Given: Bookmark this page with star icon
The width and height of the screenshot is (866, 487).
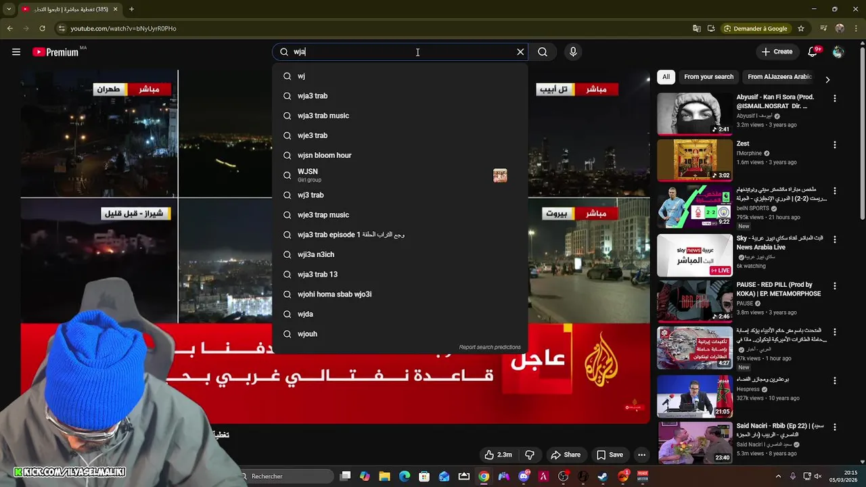Looking at the screenshot, I should 801,28.
